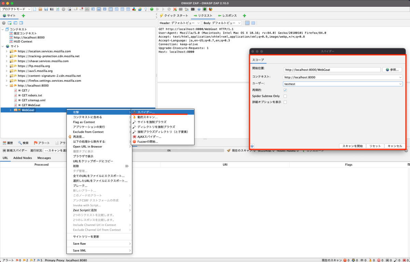
Task: Collapse the コンテキスト tree node
Action: (x=3, y=29)
